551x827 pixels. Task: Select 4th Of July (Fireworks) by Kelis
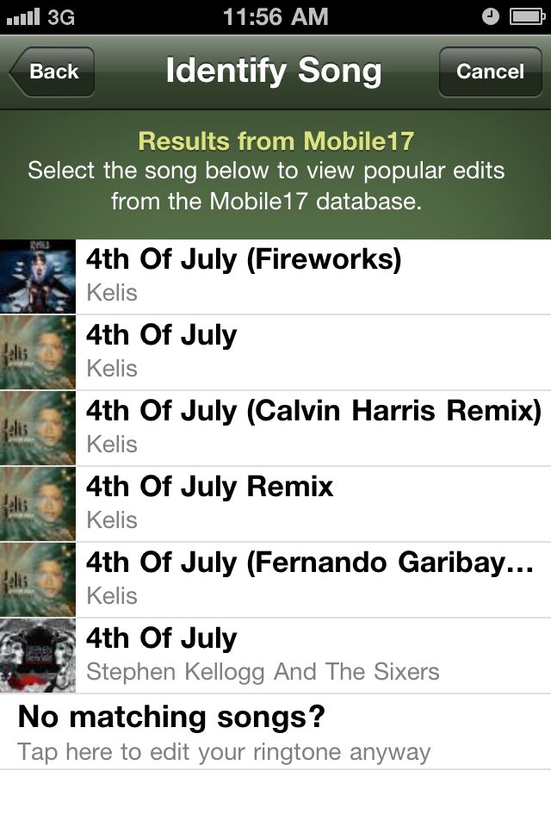tap(275, 277)
